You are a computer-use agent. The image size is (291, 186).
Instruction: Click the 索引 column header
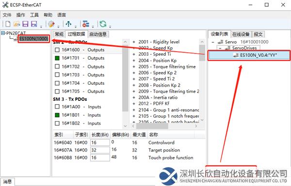63,135
